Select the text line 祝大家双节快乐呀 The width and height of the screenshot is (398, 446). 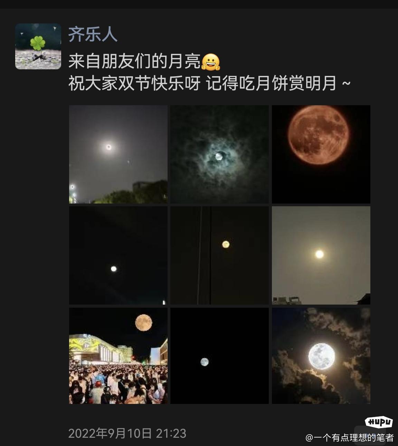tap(134, 83)
